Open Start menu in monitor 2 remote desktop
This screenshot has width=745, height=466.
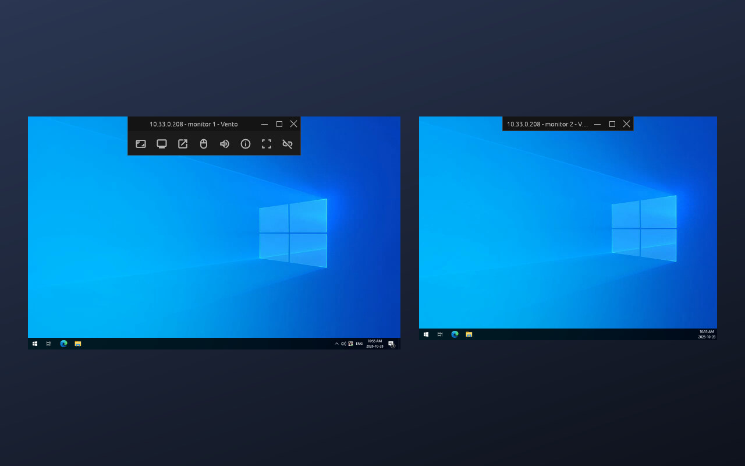(426, 334)
